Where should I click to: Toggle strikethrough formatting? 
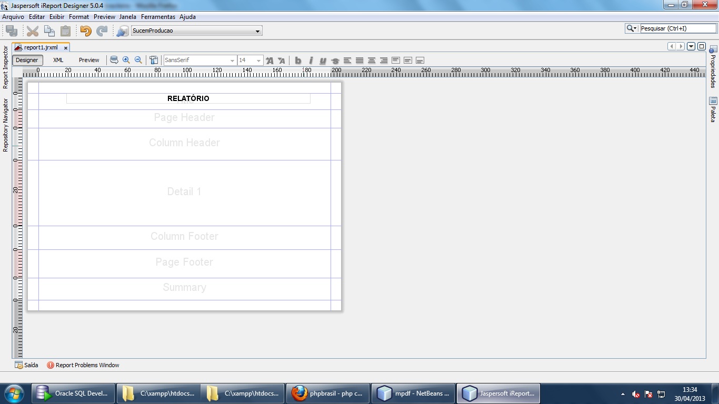coord(335,60)
